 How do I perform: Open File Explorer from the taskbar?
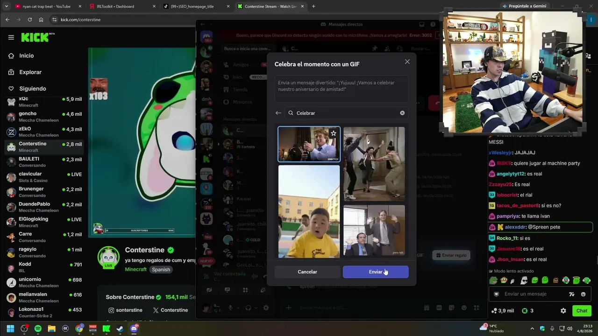(51, 329)
